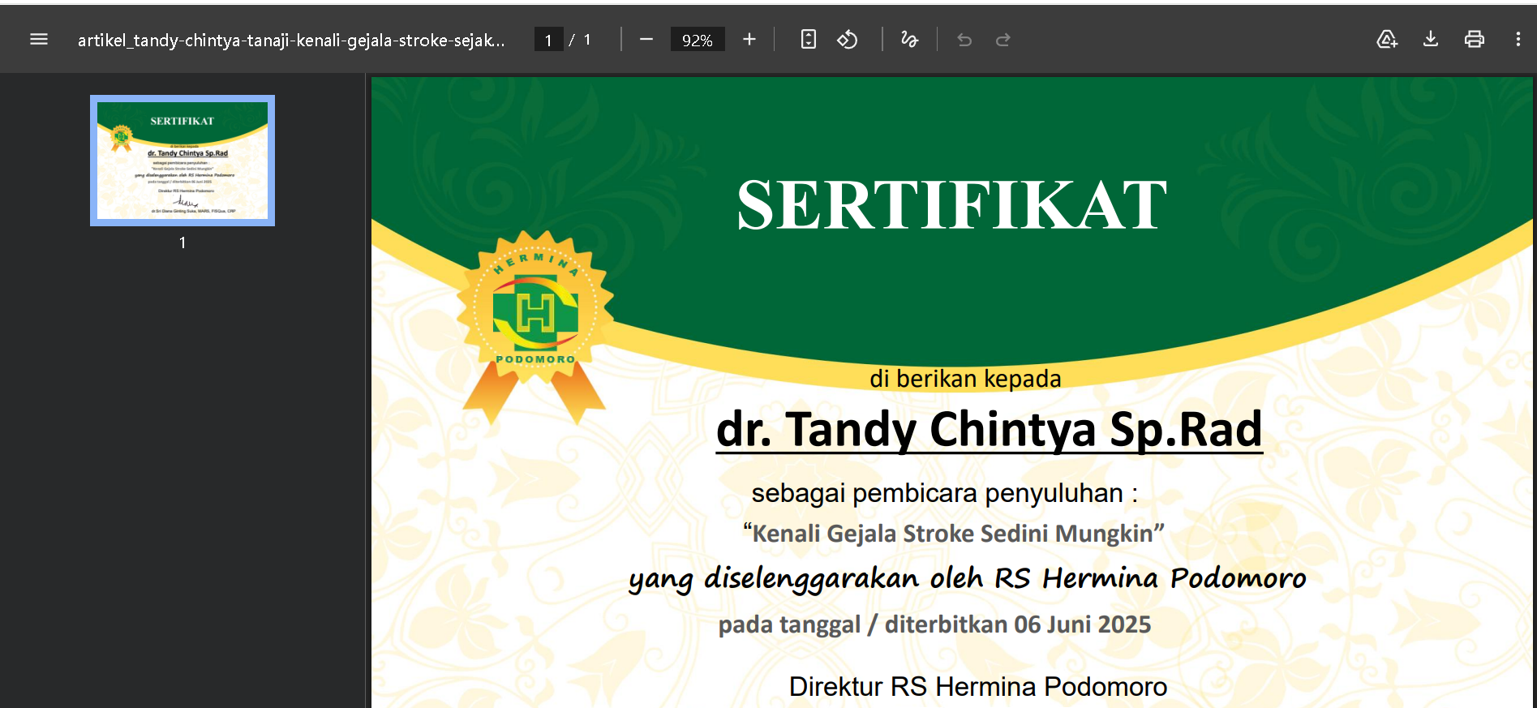Enable the draw annotation tool
1537x708 pixels.
(909, 40)
